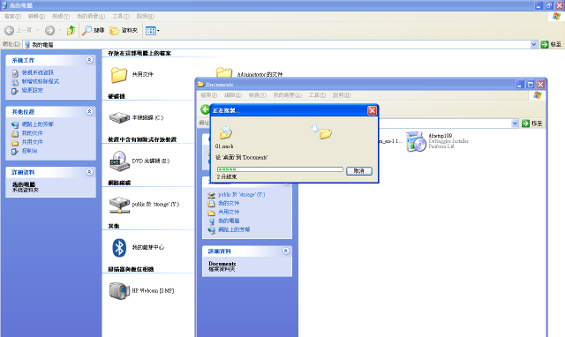Screen dimensions: 565x337
Task: Open the Forward history dropdown arrow
Action: pos(60,31)
